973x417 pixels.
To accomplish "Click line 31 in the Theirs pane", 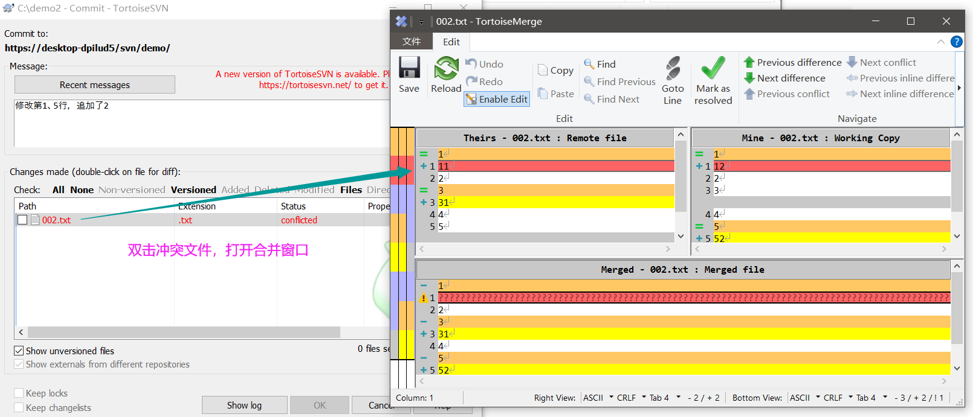I will point(545,202).
